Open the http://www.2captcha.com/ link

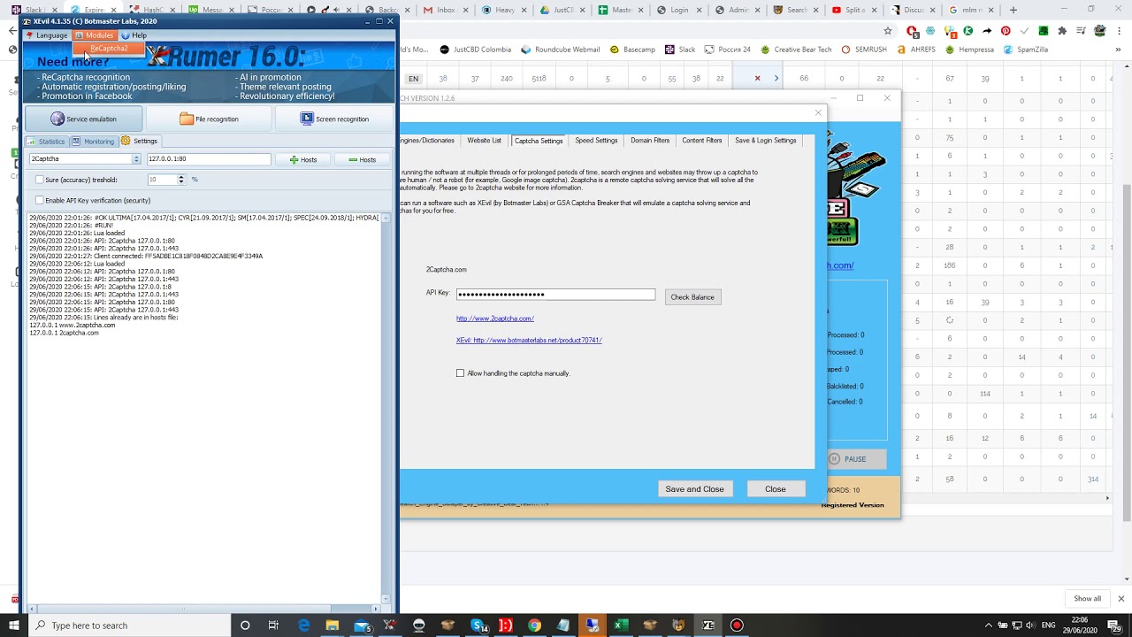(495, 318)
